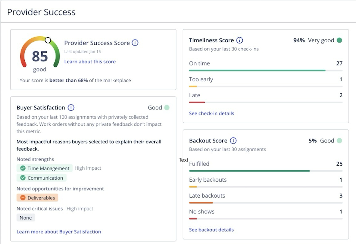This screenshot has width=356, height=244.
Task: Click the Timeliness Very good green dot
Action: (339, 40)
